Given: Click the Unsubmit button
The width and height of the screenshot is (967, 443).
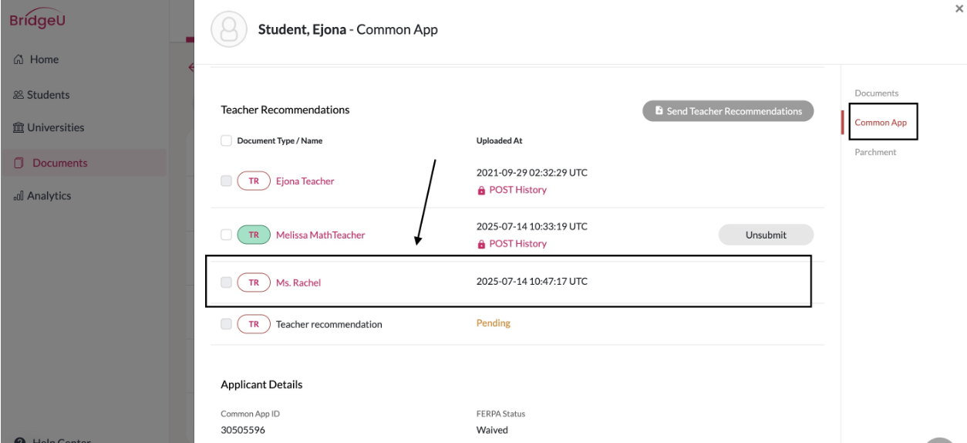Looking at the screenshot, I should [x=766, y=235].
